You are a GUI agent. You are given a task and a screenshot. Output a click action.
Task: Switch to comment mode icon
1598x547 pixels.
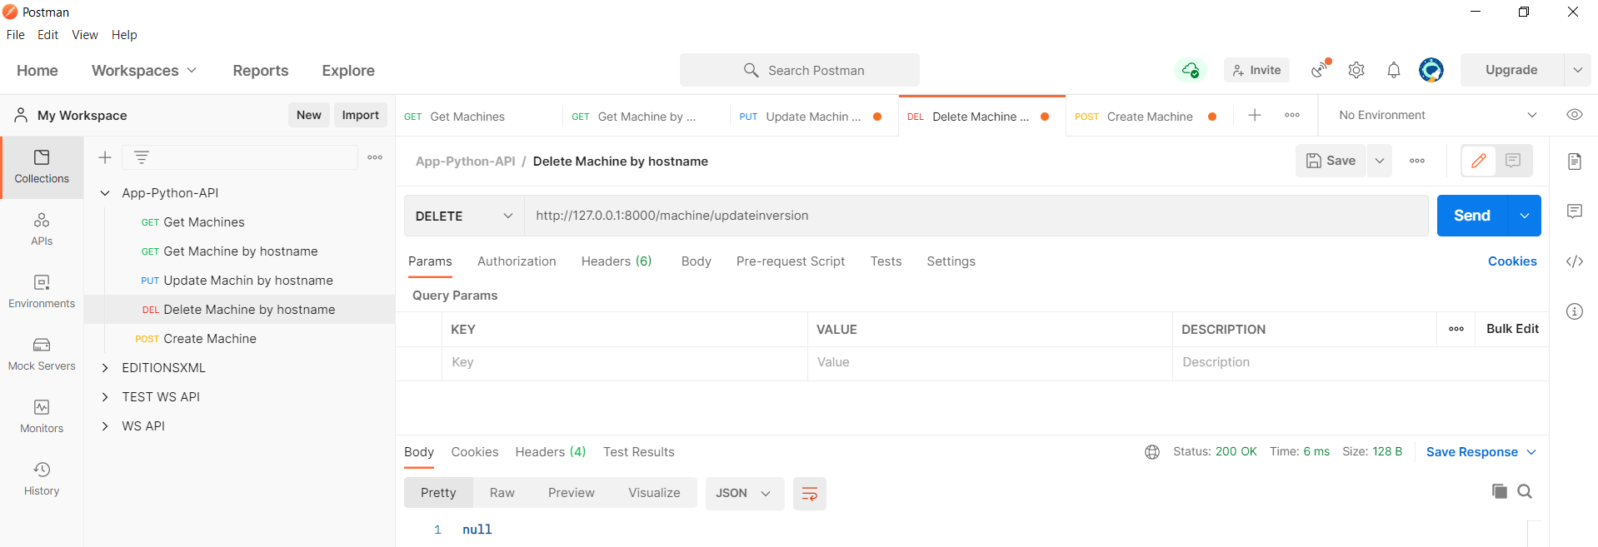[1513, 161]
